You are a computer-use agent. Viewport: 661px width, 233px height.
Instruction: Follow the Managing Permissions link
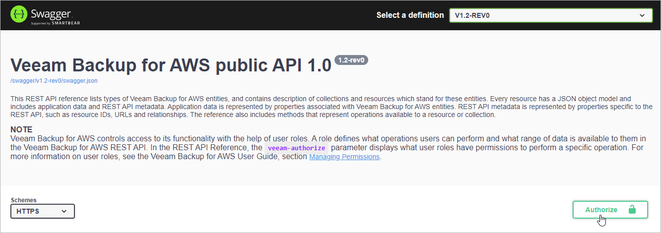coord(344,157)
